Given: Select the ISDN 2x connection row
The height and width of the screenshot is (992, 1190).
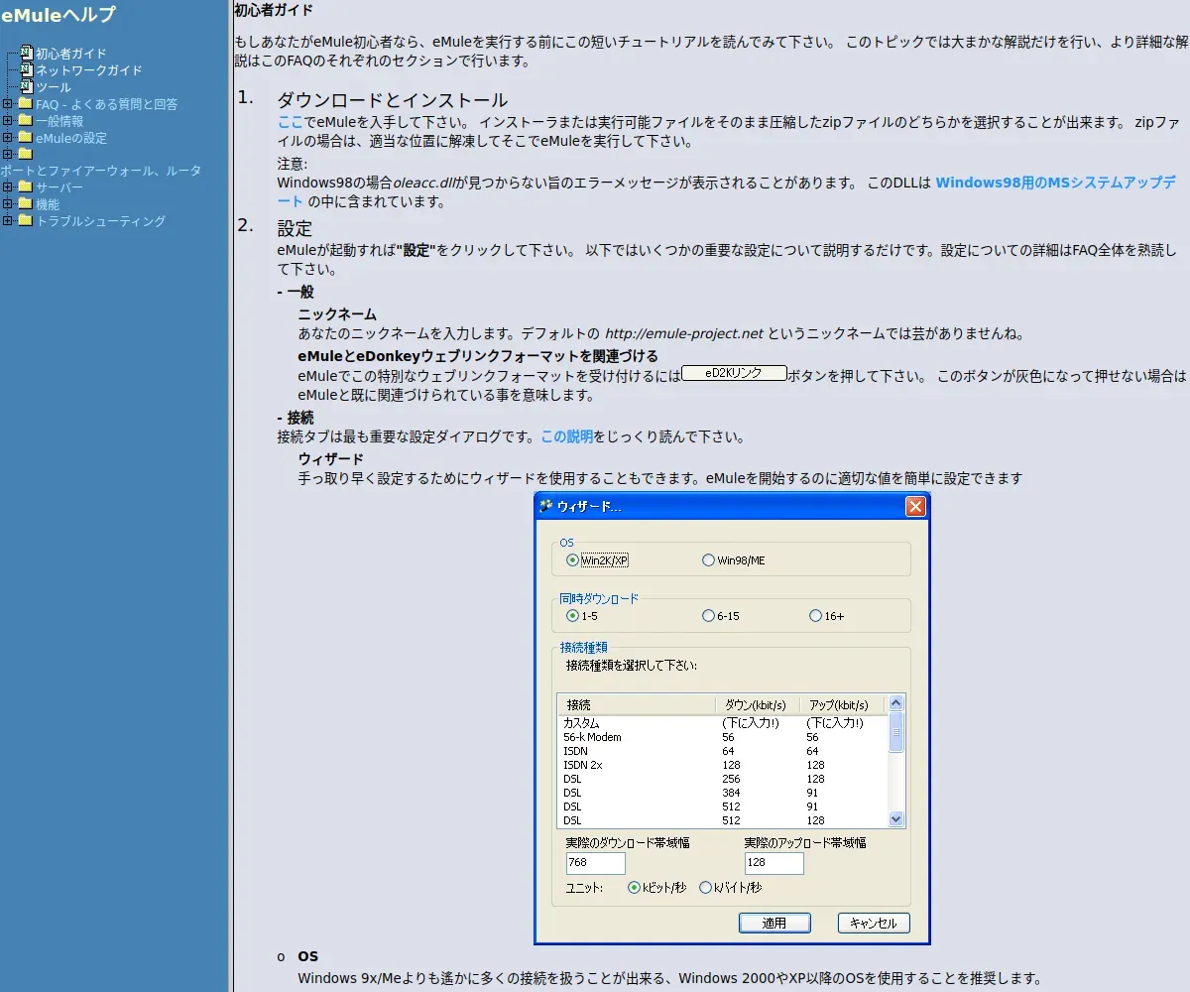Looking at the screenshot, I should pyautogui.click(x=722, y=765).
